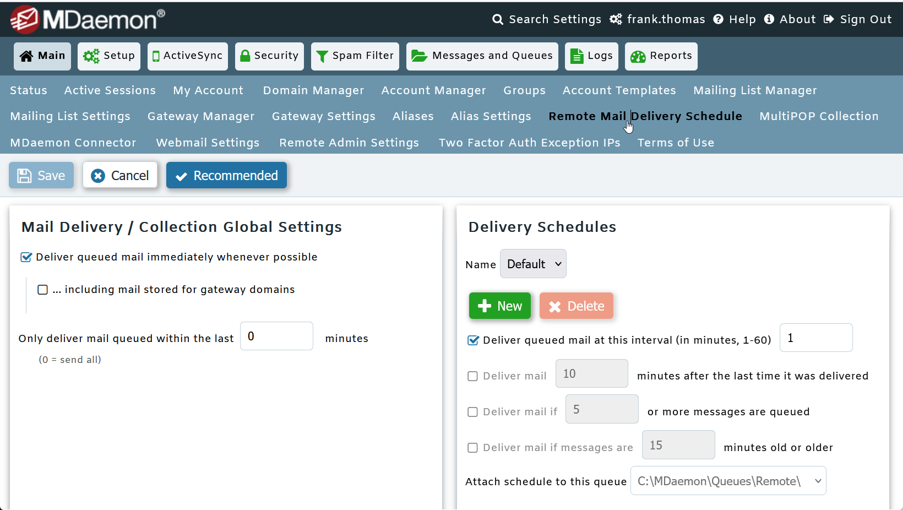
Task: Open the Aliases page
Action: click(x=413, y=116)
